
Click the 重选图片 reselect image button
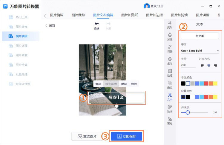(x=87, y=136)
